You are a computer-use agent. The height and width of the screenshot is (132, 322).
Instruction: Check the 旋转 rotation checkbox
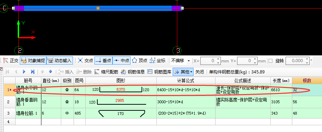pos(270,61)
